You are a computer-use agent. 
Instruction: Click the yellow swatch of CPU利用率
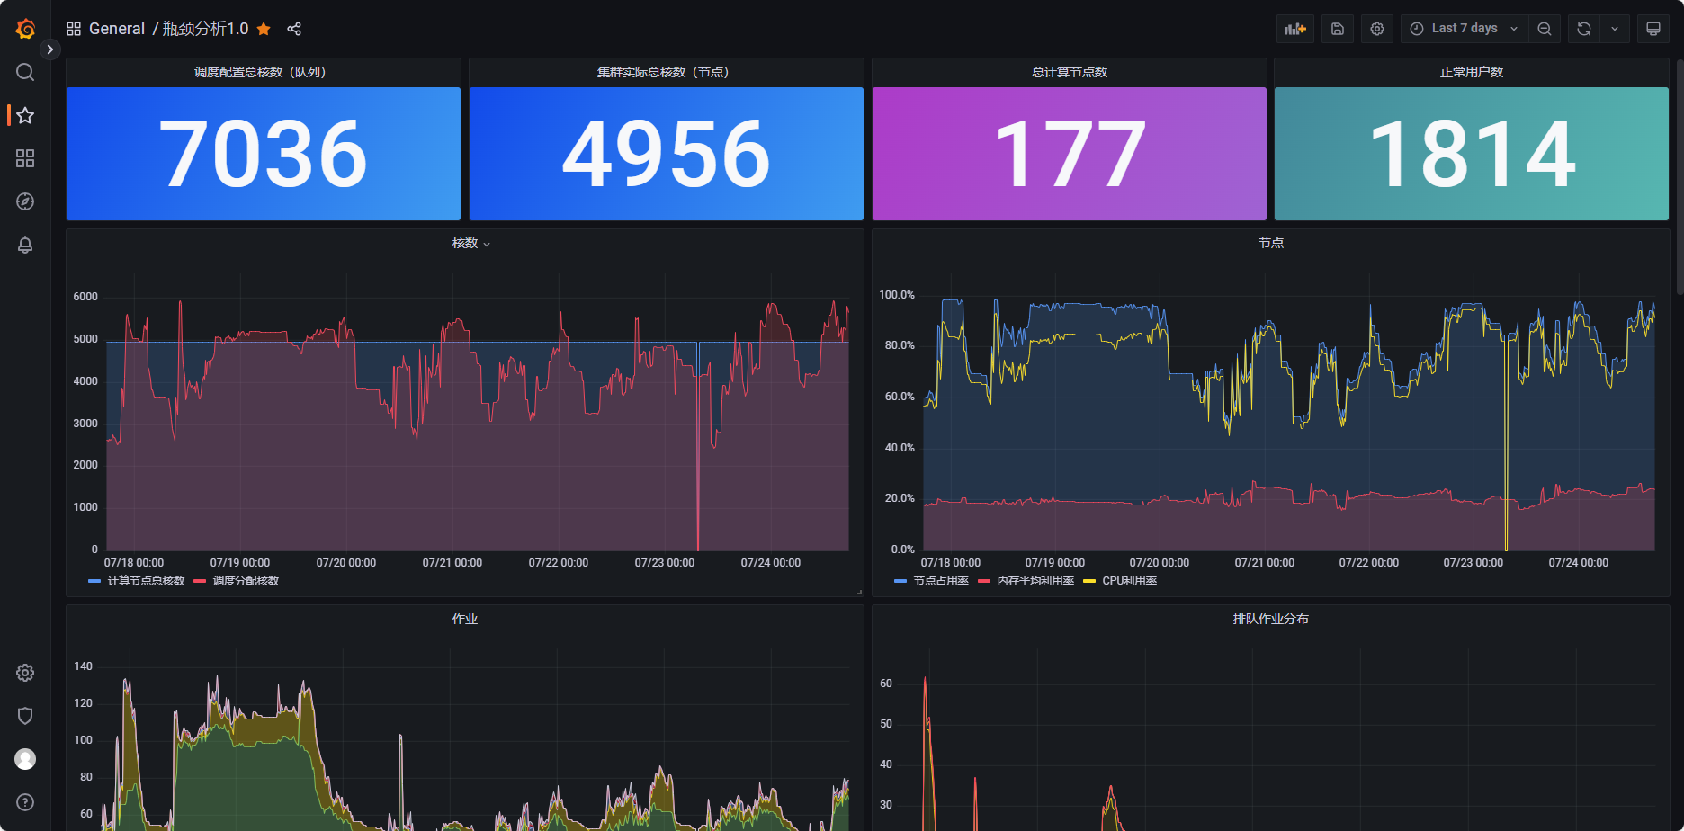(x=1089, y=581)
